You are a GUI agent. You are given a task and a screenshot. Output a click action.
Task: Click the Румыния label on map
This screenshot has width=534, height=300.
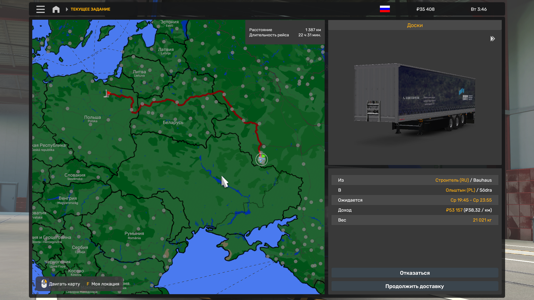[134, 234]
